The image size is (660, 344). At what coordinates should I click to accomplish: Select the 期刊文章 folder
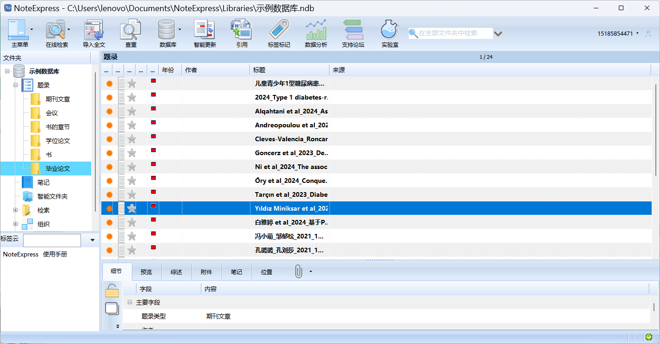tap(57, 99)
